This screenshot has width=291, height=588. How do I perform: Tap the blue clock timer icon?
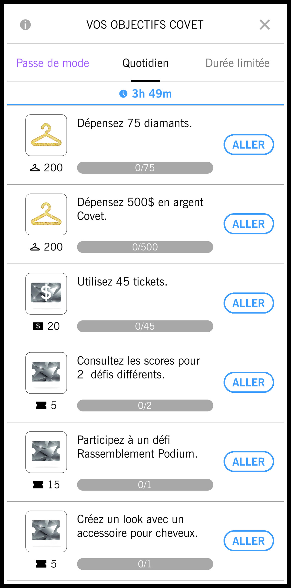point(123,94)
